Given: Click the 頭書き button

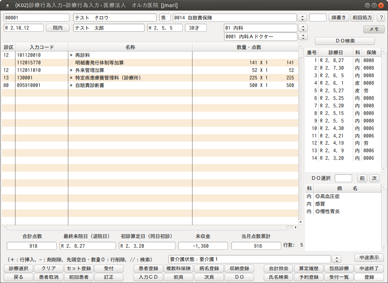Looking at the screenshot, I should (x=339, y=18).
